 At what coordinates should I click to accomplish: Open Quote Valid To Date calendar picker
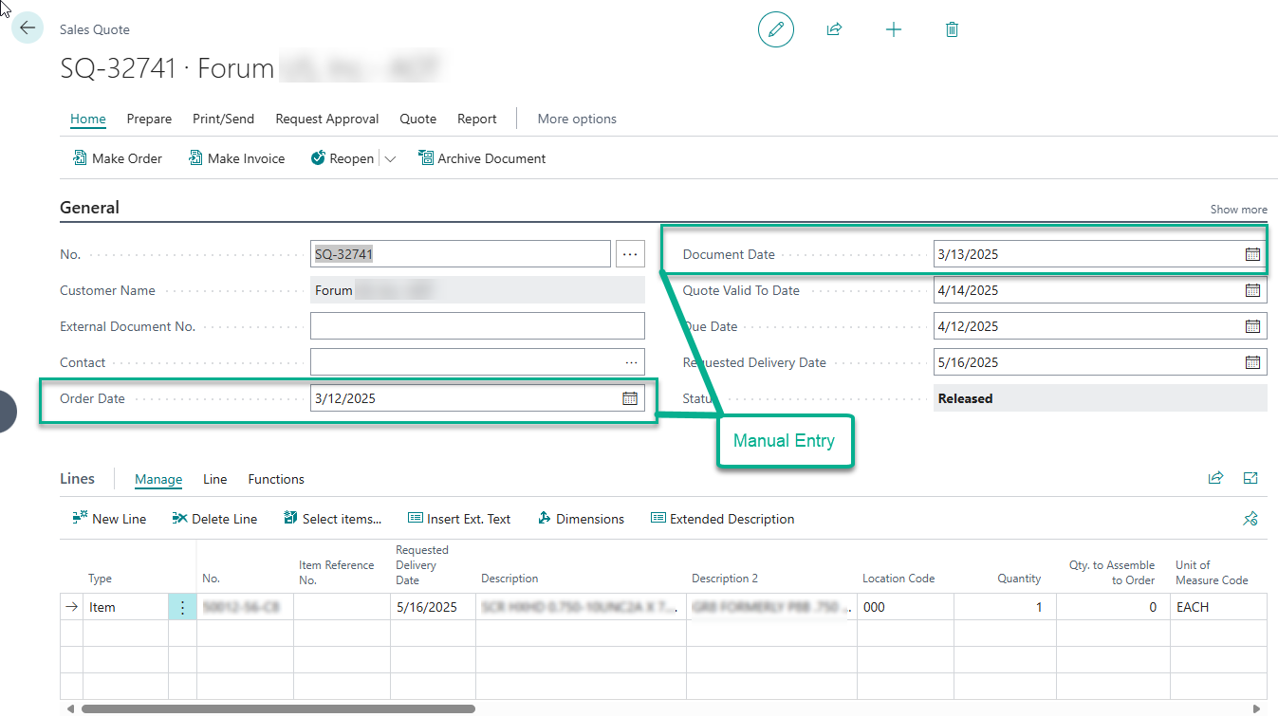[1252, 290]
